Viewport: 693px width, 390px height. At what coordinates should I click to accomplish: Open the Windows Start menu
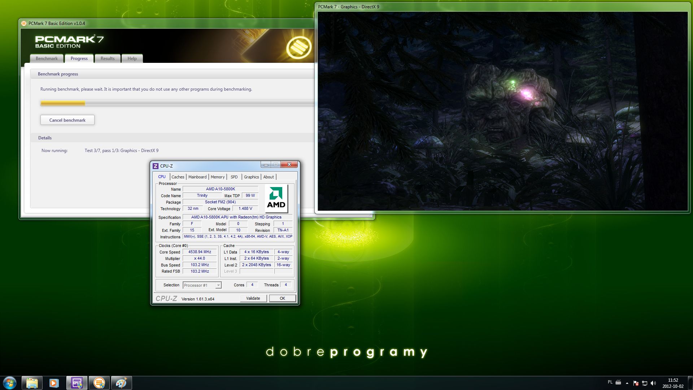click(x=10, y=383)
